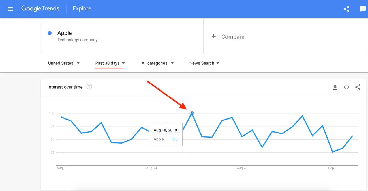Open the send feedback icon
The image size is (368, 191).
pyautogui.click(x=363, y=9)
